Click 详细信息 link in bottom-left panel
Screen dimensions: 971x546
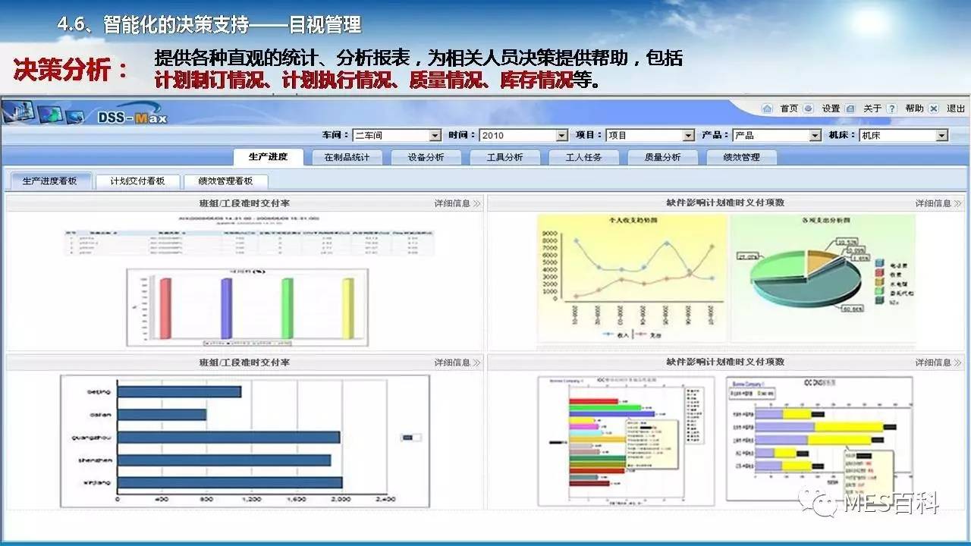pyautogui.click(x=452, y=362)
